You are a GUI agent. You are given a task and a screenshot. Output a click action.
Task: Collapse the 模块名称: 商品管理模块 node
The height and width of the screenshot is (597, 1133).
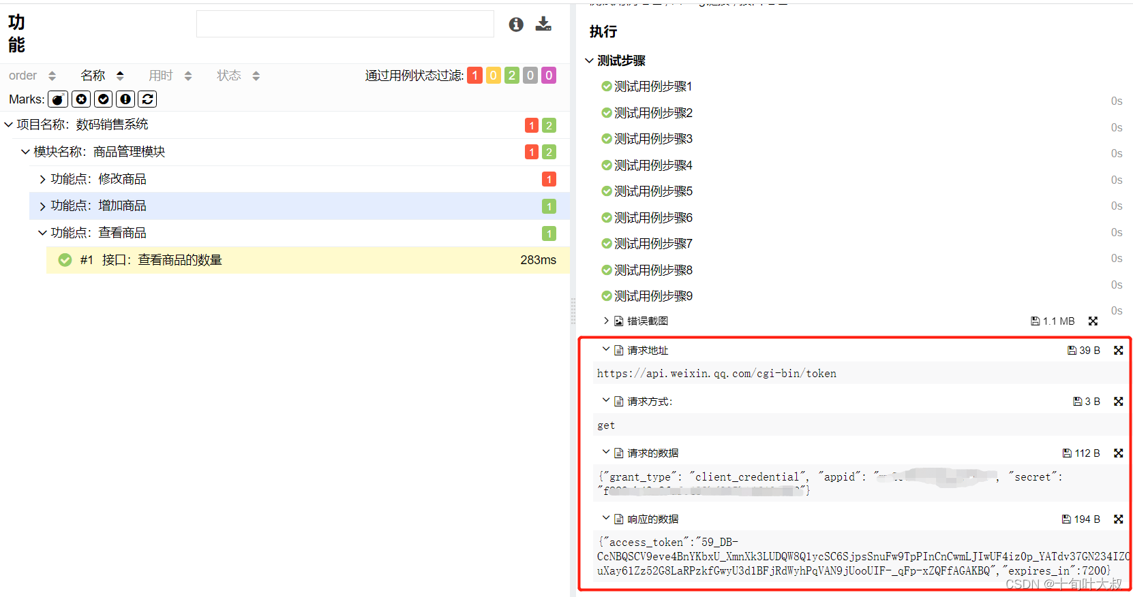25,152
